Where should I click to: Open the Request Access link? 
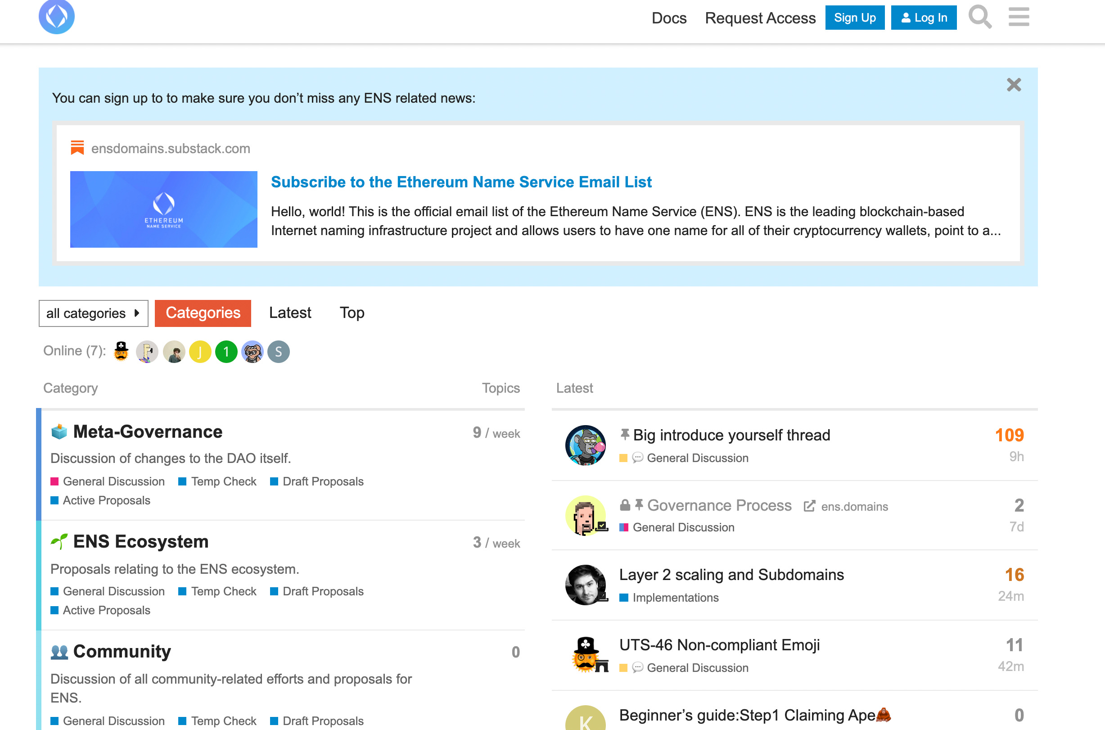pyautogui.click(x=760, y=18)
